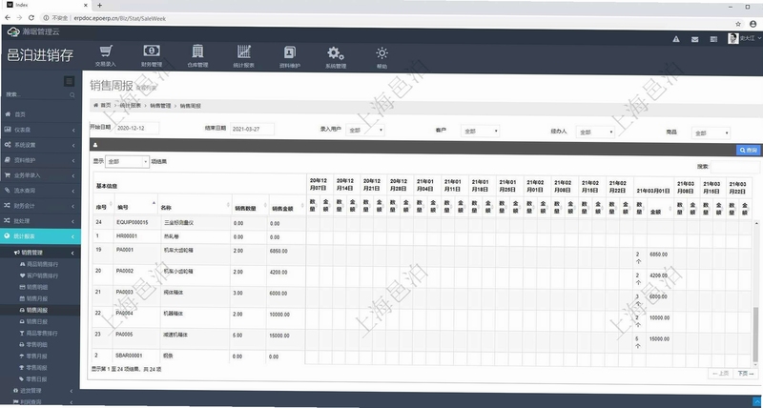The width and height of the screenshot is (763, 408).
Task: Click the 结束日期 date field
Action: (252, 129)
